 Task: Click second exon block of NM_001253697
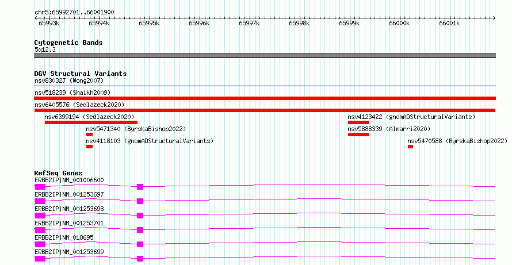(140, 201)
